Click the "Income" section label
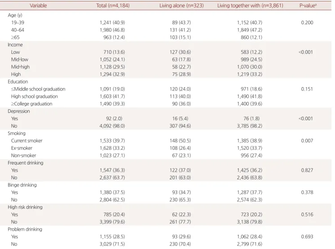Screen dimensions: 335x249 point(15,44)
